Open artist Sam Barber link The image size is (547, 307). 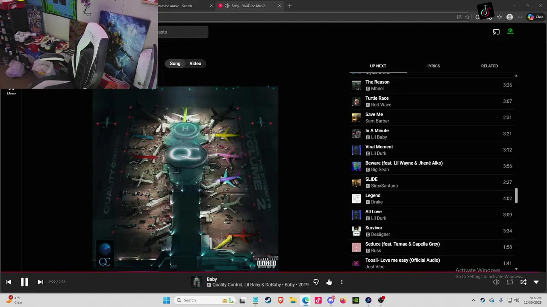pos(377,121)
